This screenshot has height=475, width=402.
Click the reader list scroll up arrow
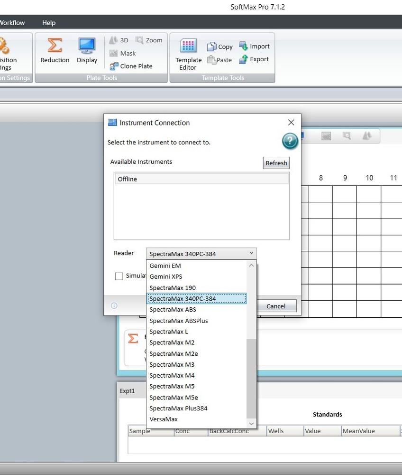click(x=251, y=266)
